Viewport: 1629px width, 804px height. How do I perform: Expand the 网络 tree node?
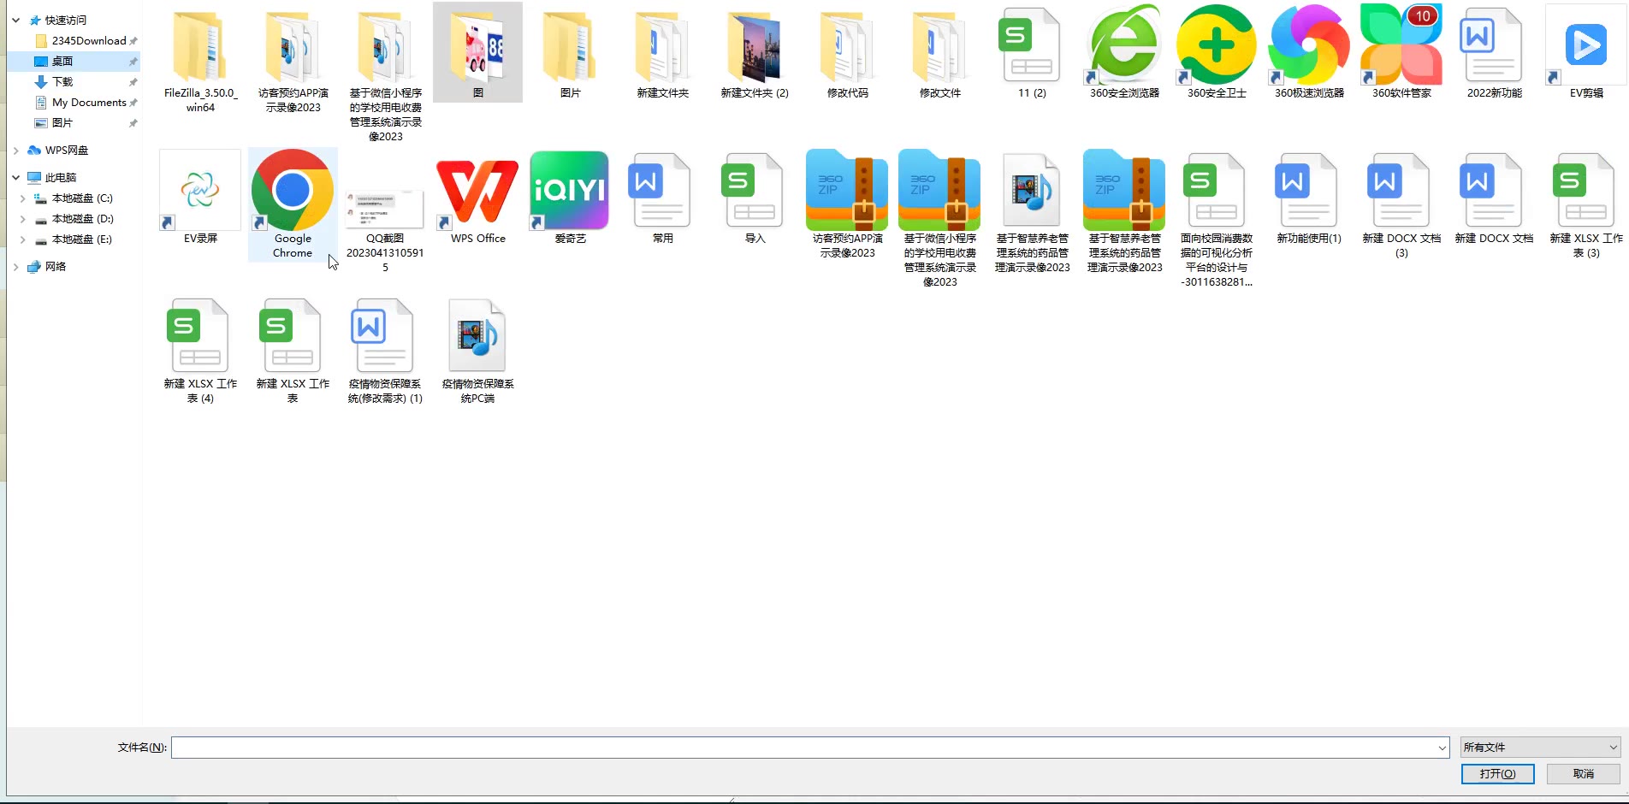pyautogui.click(x=15, y=267)
